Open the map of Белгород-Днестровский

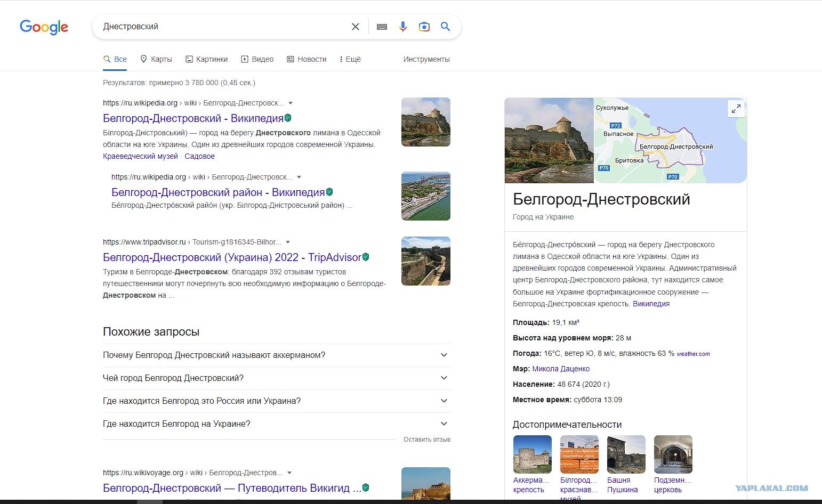[671, 141]
